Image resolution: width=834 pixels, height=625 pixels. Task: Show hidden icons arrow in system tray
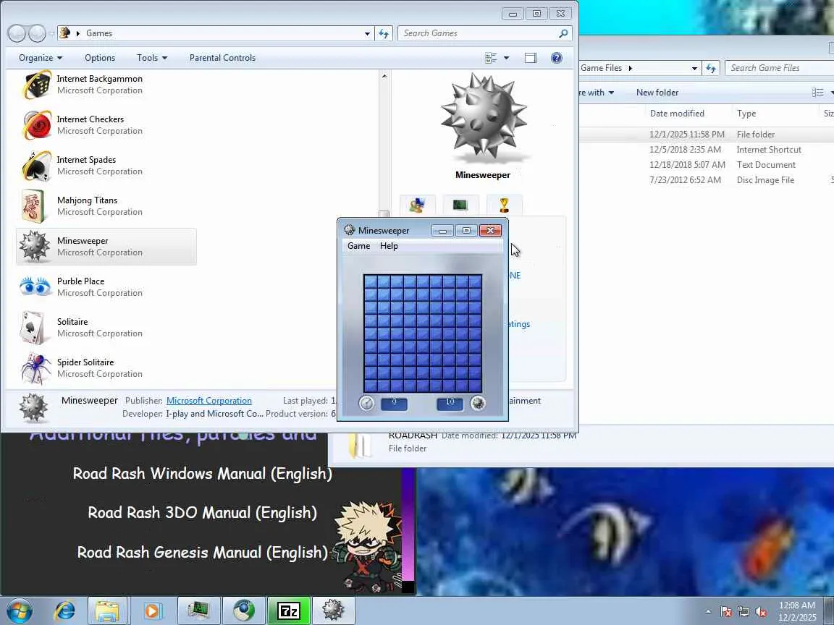708,612
